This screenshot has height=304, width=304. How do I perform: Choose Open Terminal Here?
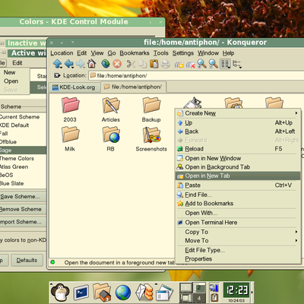click(x=238, y=223)
